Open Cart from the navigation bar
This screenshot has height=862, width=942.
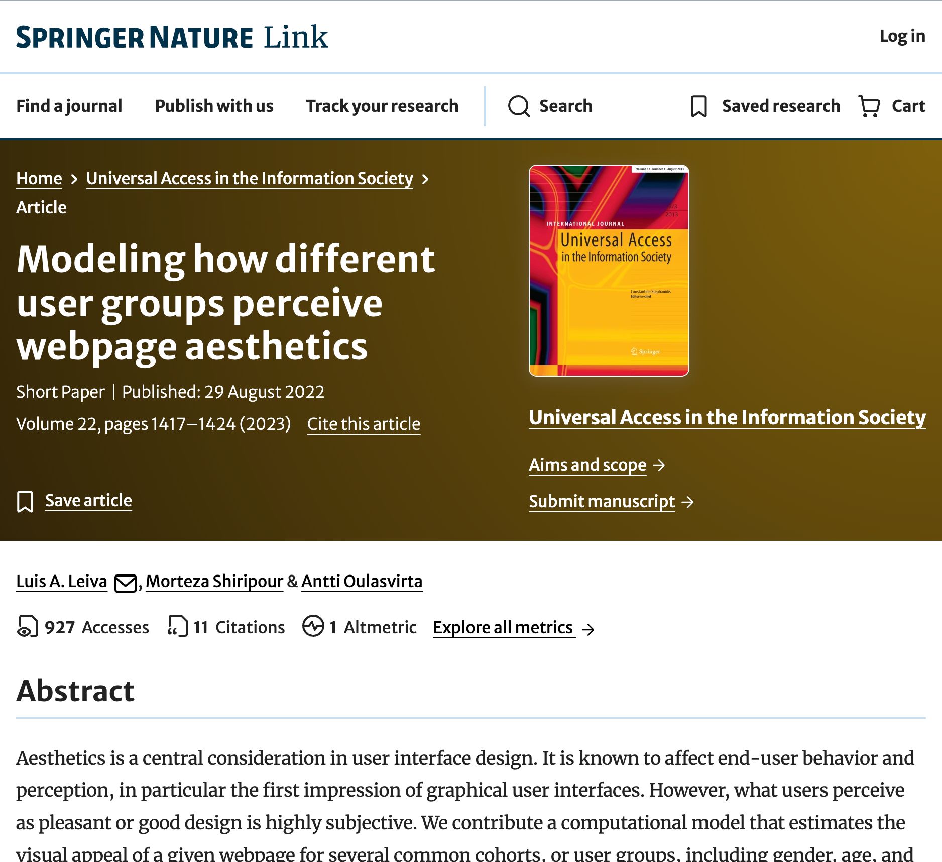point(908,106)
